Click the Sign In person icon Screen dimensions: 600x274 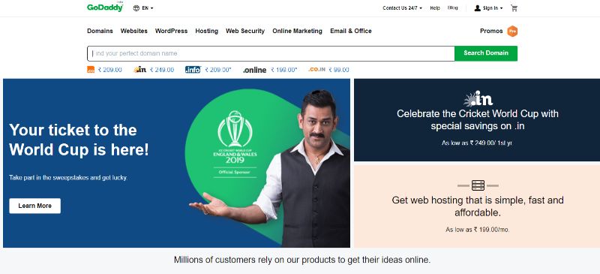click(x=477, y=8)
